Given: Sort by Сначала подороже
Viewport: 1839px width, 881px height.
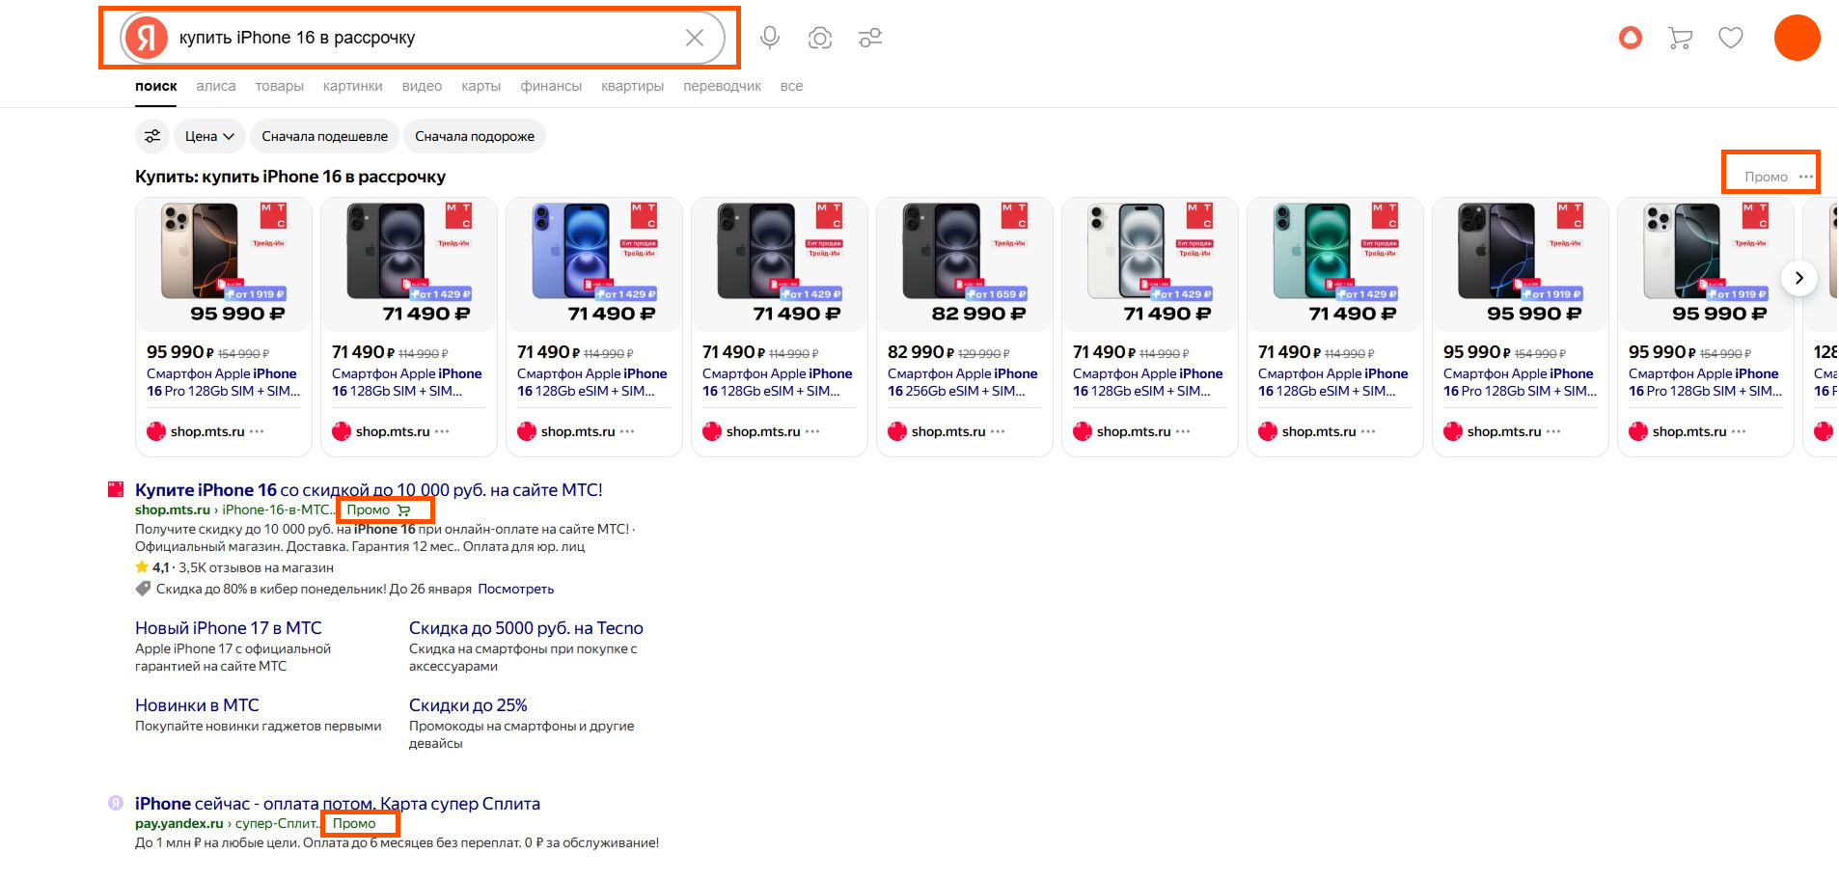Looking at the screenshot, I should (x=475, y=136).
